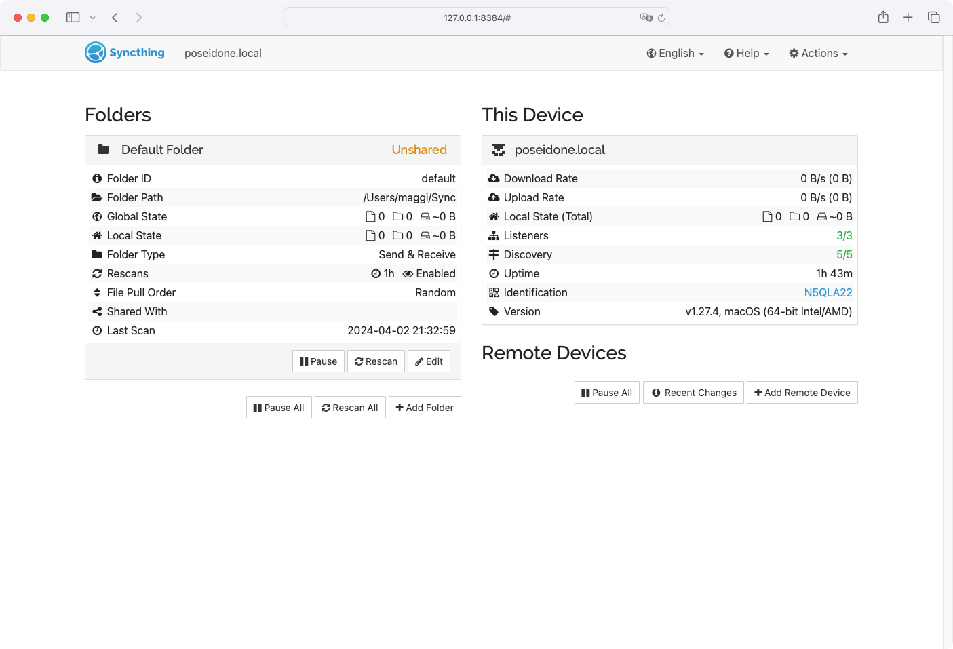Pause all remote devices

click(606, 393)
